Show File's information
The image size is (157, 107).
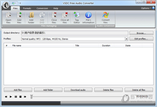[88, 18]
